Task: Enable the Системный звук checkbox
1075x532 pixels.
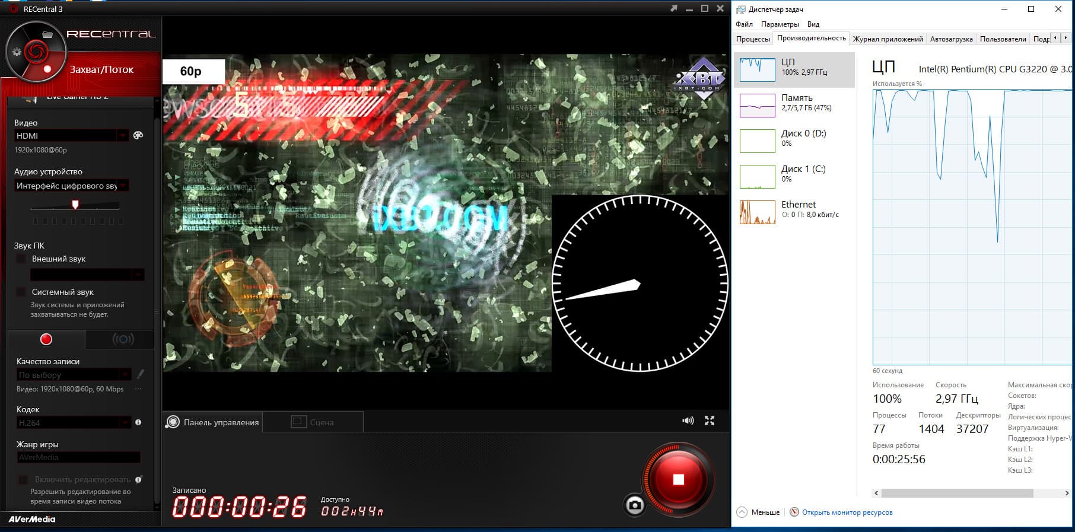Action: point(21,292)
